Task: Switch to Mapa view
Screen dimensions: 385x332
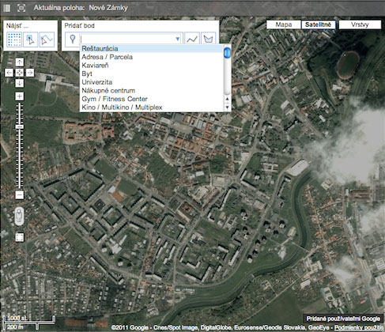Action: (284, 25)
